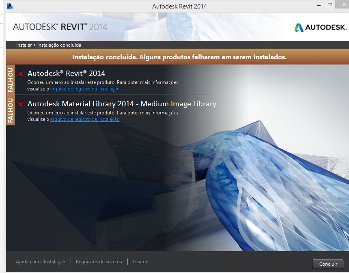Click the Concluir button

coord(328,264)
